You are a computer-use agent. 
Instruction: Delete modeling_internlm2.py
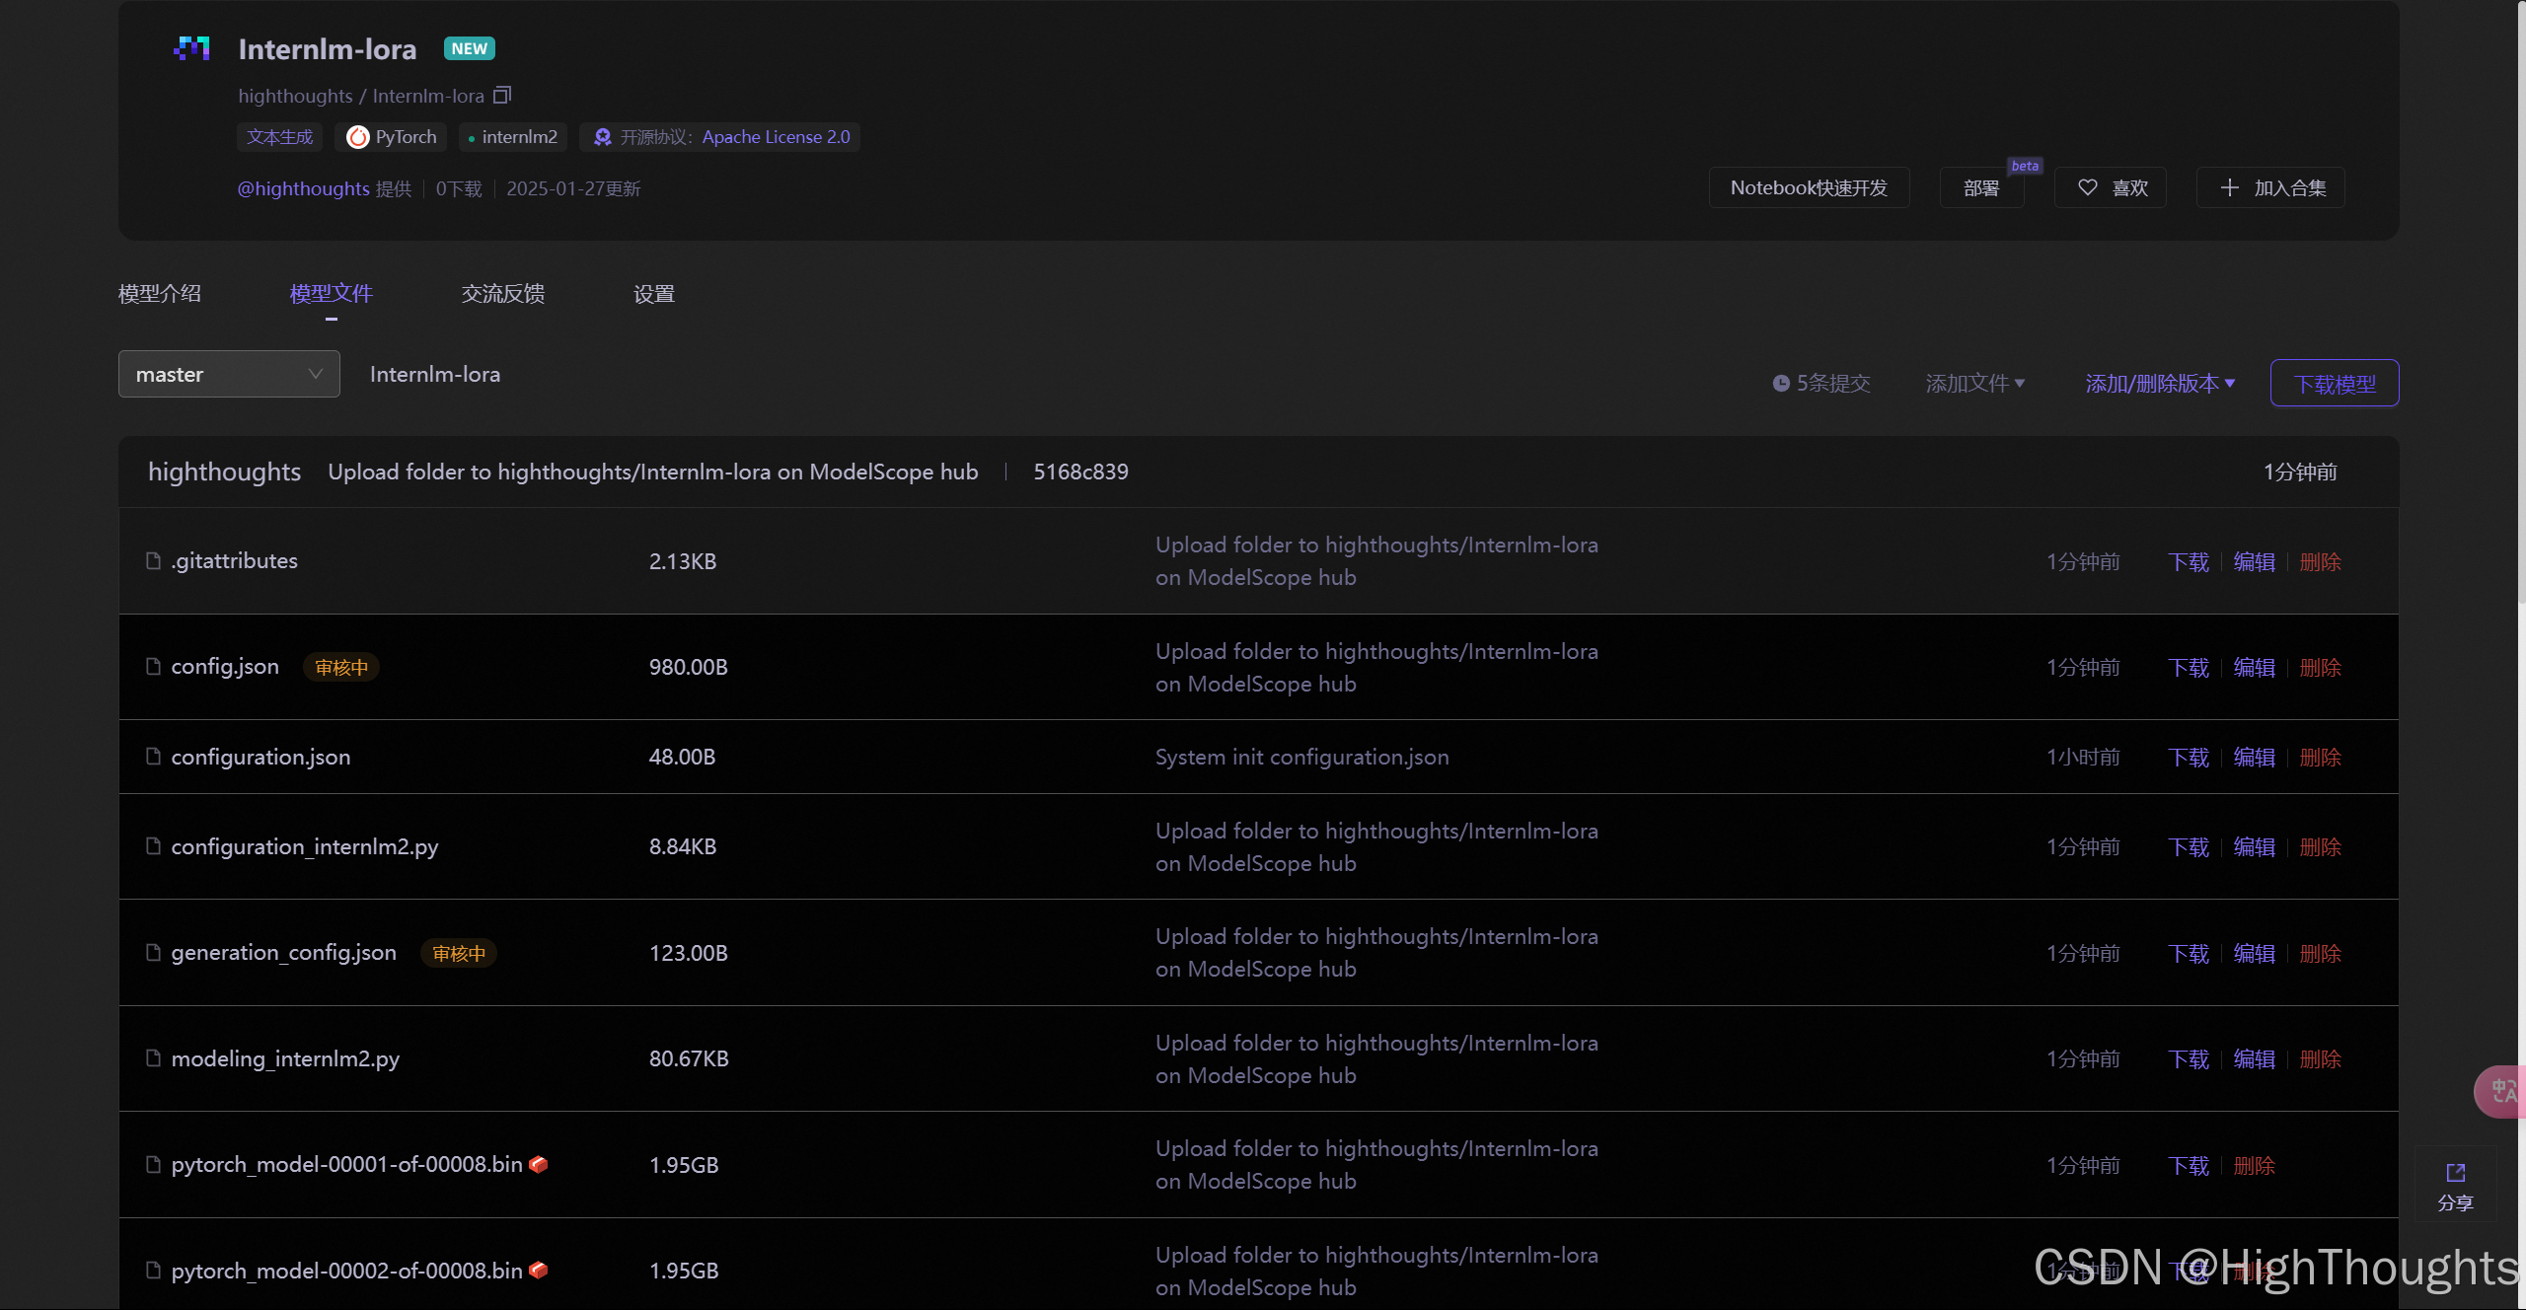coord(2321,1058)
